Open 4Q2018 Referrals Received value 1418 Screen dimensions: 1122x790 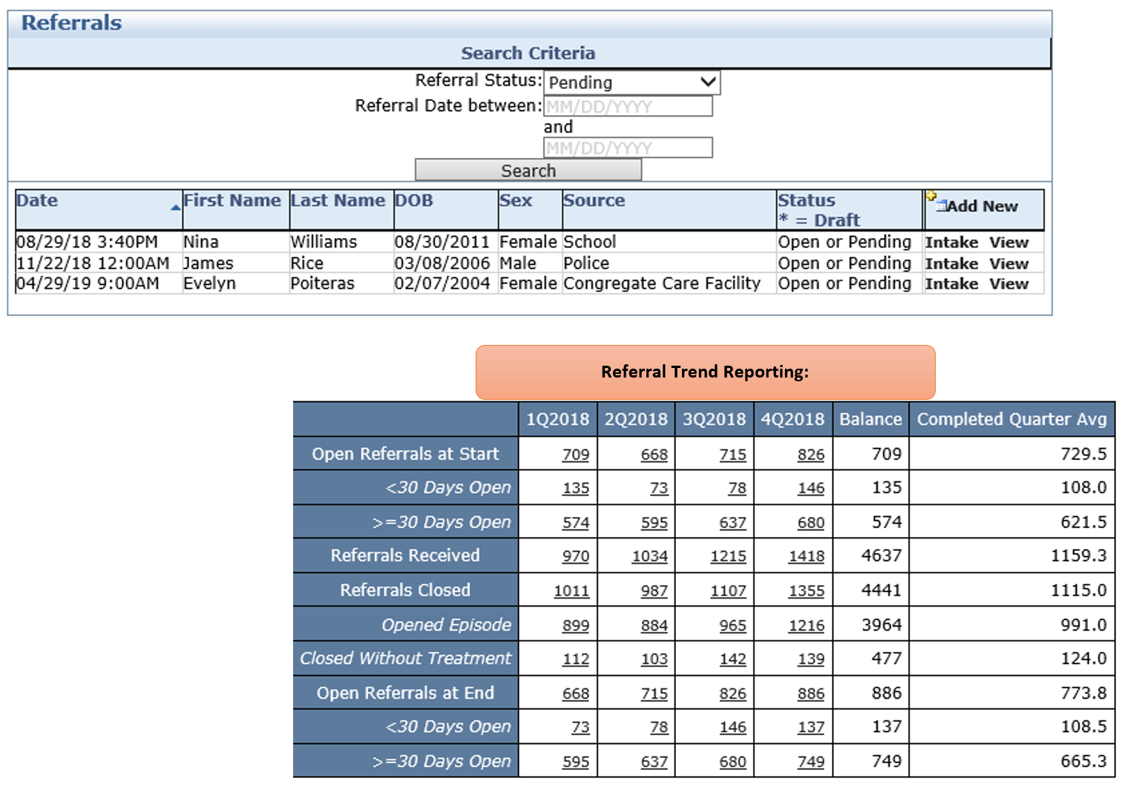click(807, 556)
